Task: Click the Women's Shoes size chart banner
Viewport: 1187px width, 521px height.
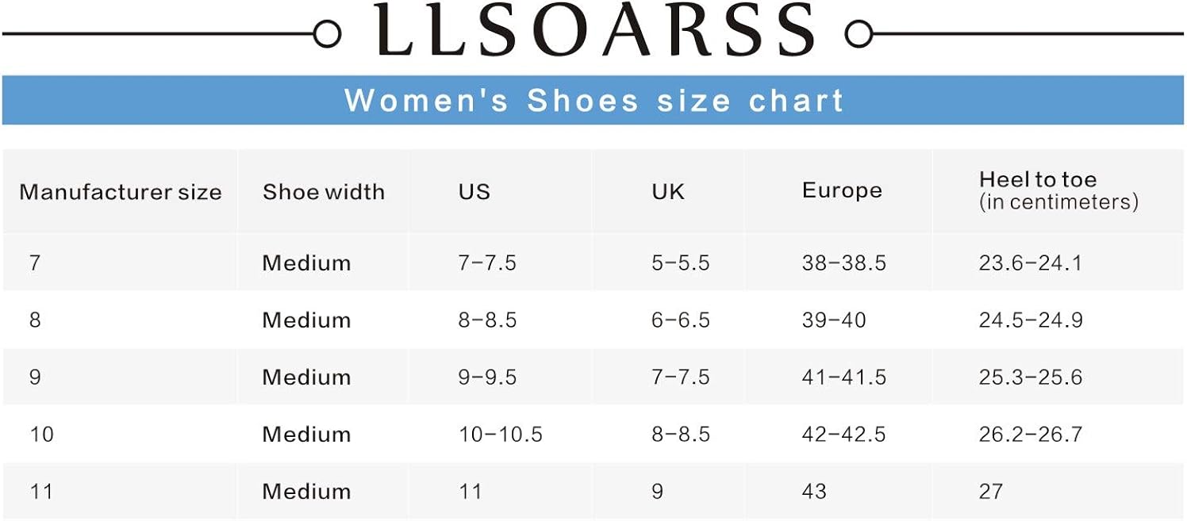Action: (593, 101)
